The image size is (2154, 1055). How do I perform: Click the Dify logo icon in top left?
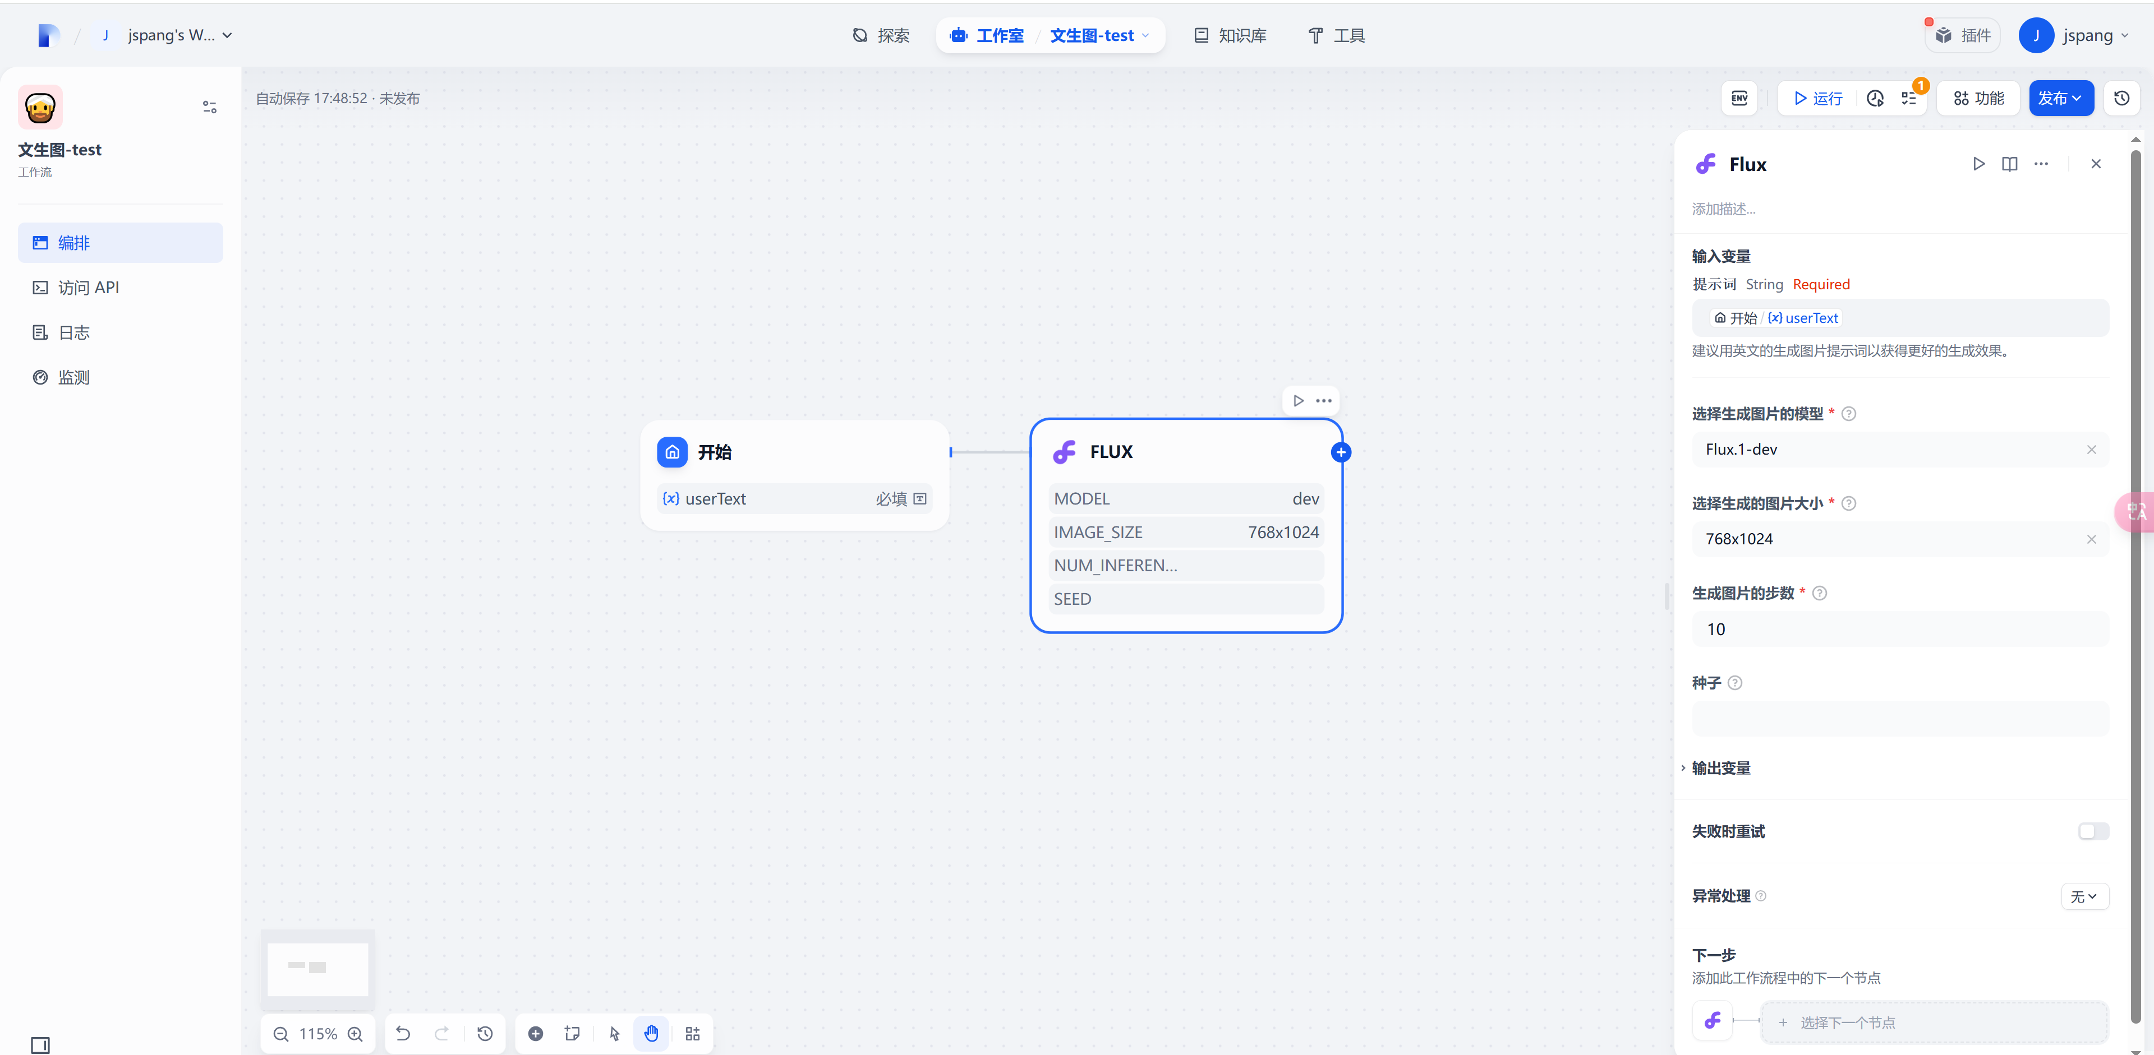48,35
